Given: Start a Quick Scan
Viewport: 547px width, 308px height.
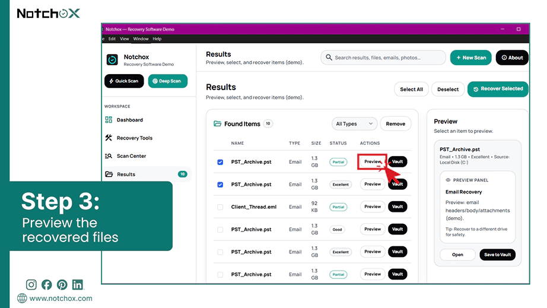Looking at the screenshot, I should 124,81.
